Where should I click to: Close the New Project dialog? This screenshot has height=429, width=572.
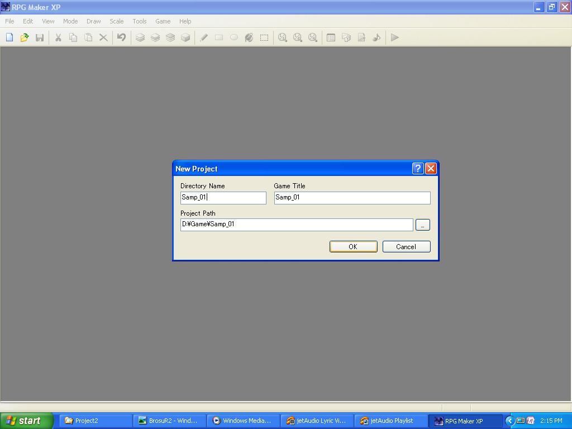point(431,168)
